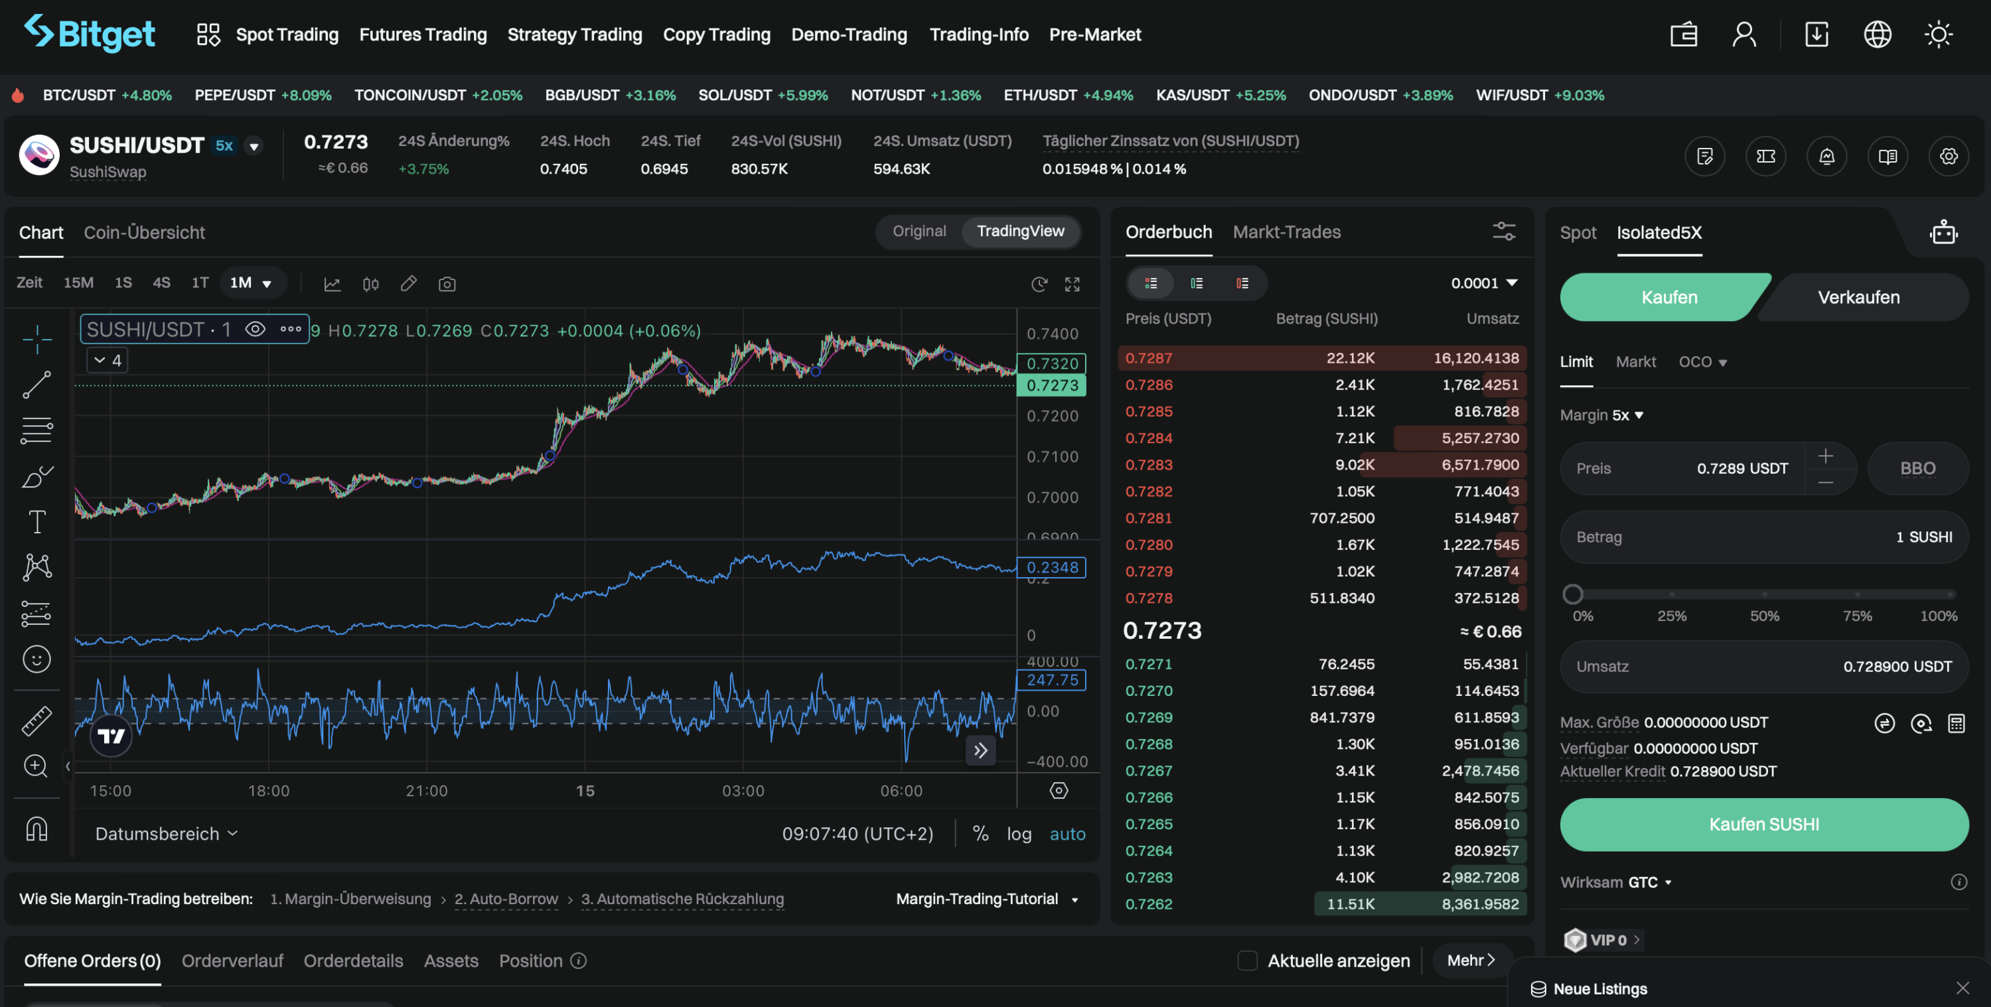The height and width of the screenshot is (1007, 1991).
Task: Open the trading bot robot icon
Action: click(1943, 232)
